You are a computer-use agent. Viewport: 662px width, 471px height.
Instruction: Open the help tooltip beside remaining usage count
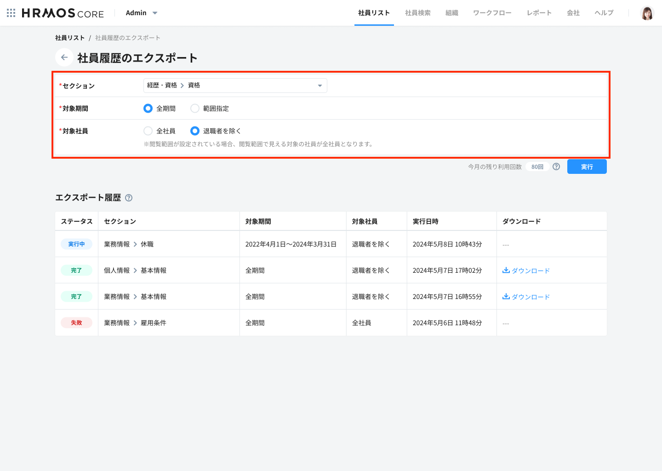[556, 167]
